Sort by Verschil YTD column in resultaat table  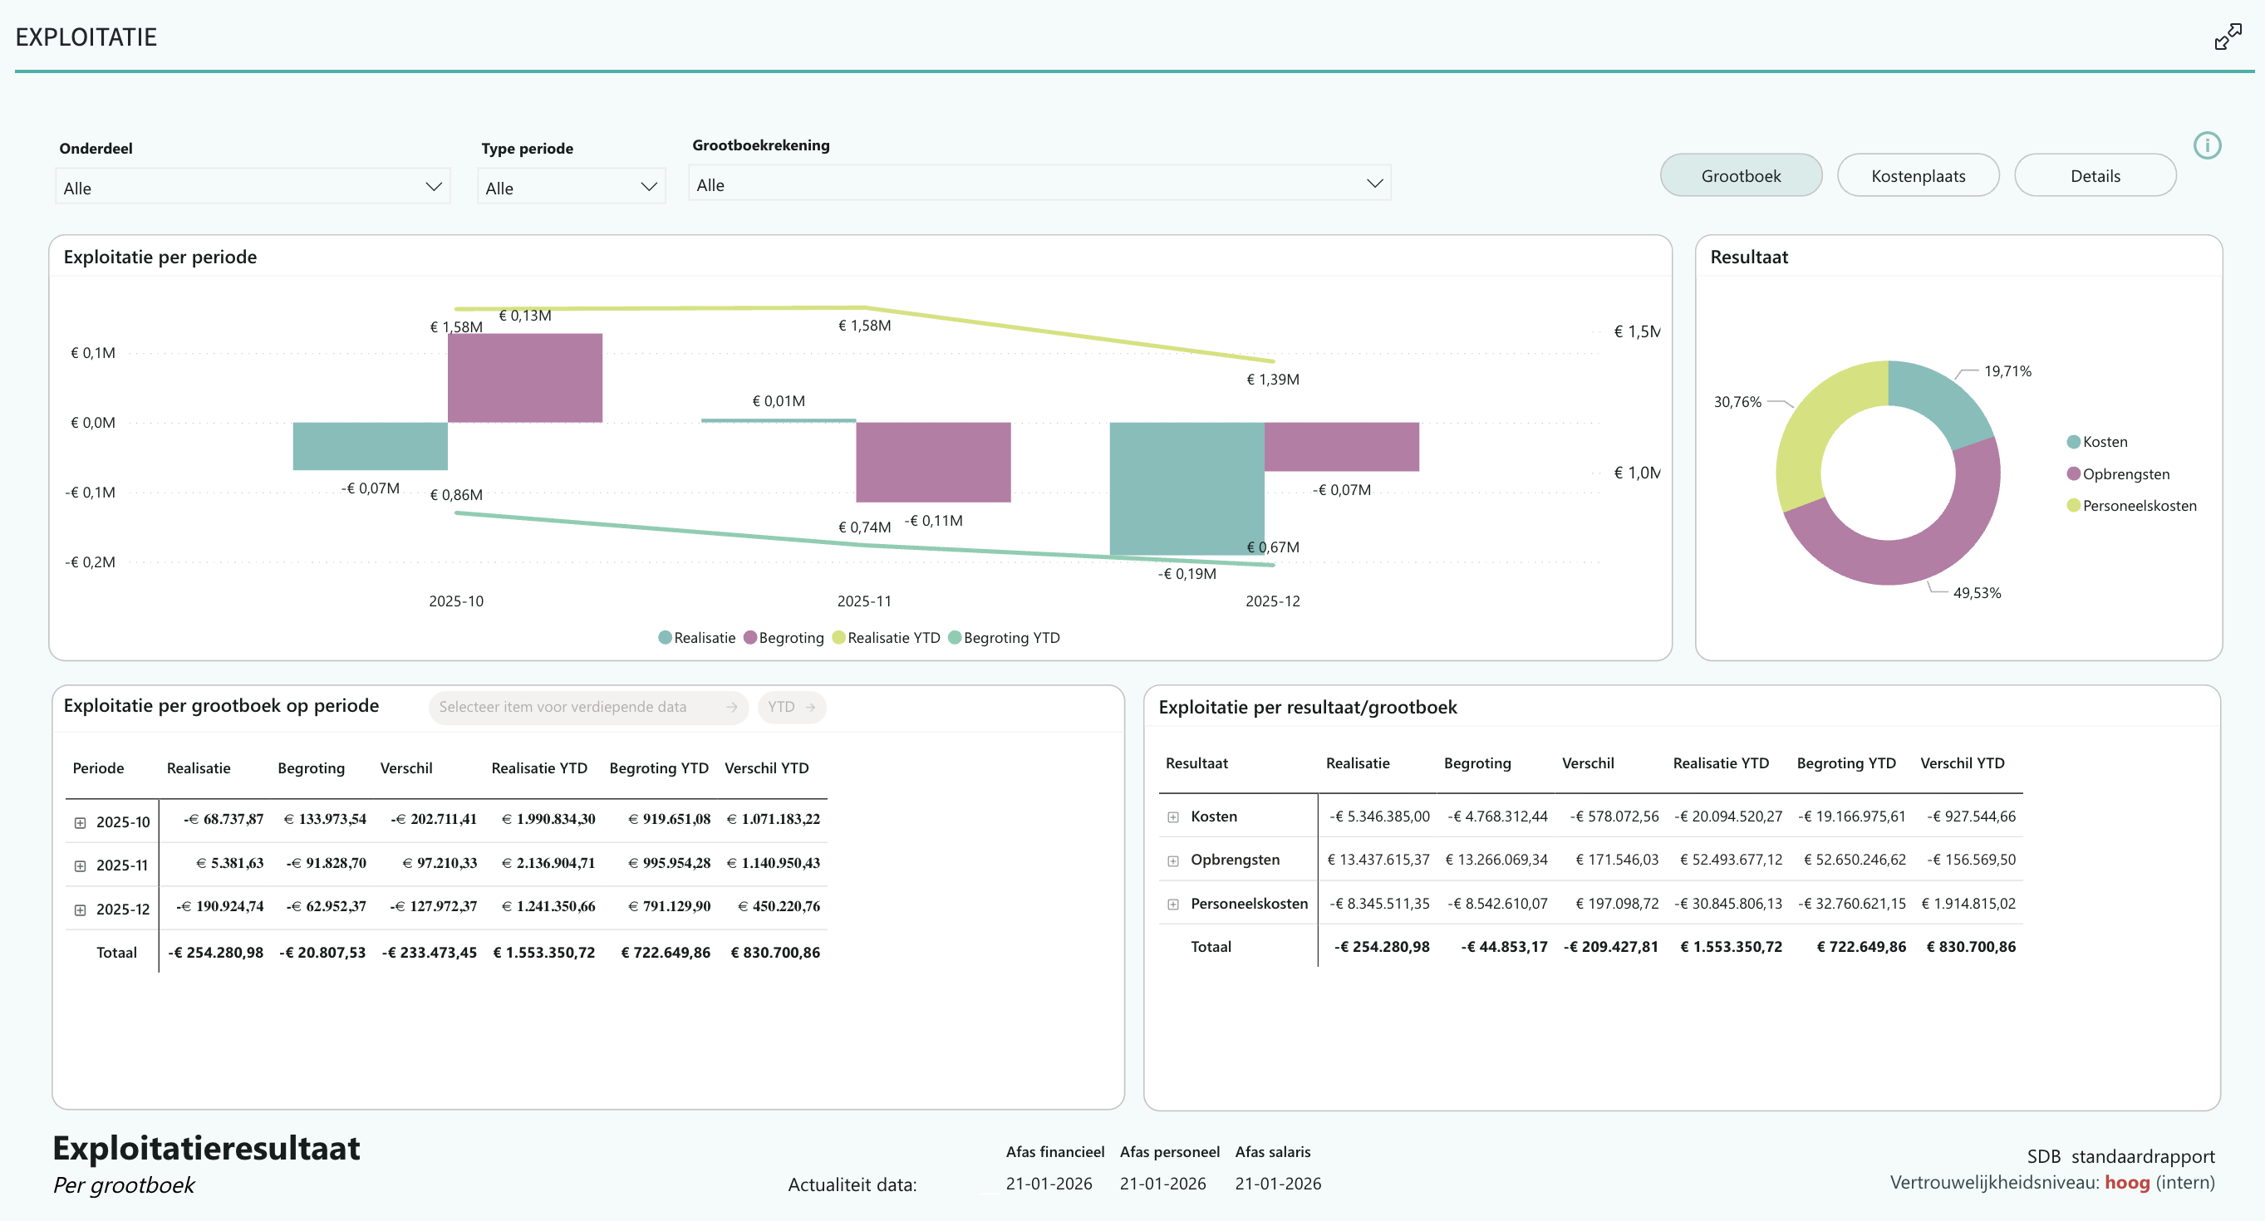[x=1962, y=763]
